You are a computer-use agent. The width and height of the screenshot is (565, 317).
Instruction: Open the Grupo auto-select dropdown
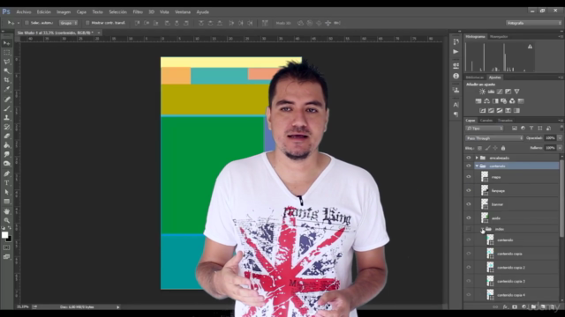click(x=69, y=23)
